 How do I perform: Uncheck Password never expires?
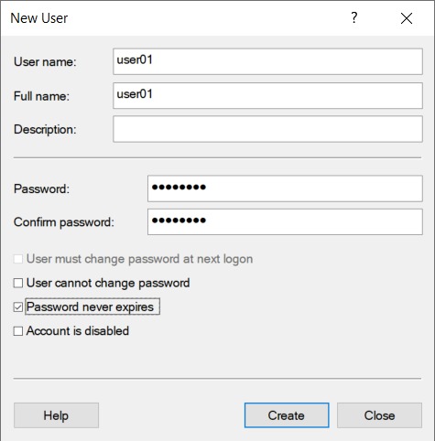(x=18, y=307)
